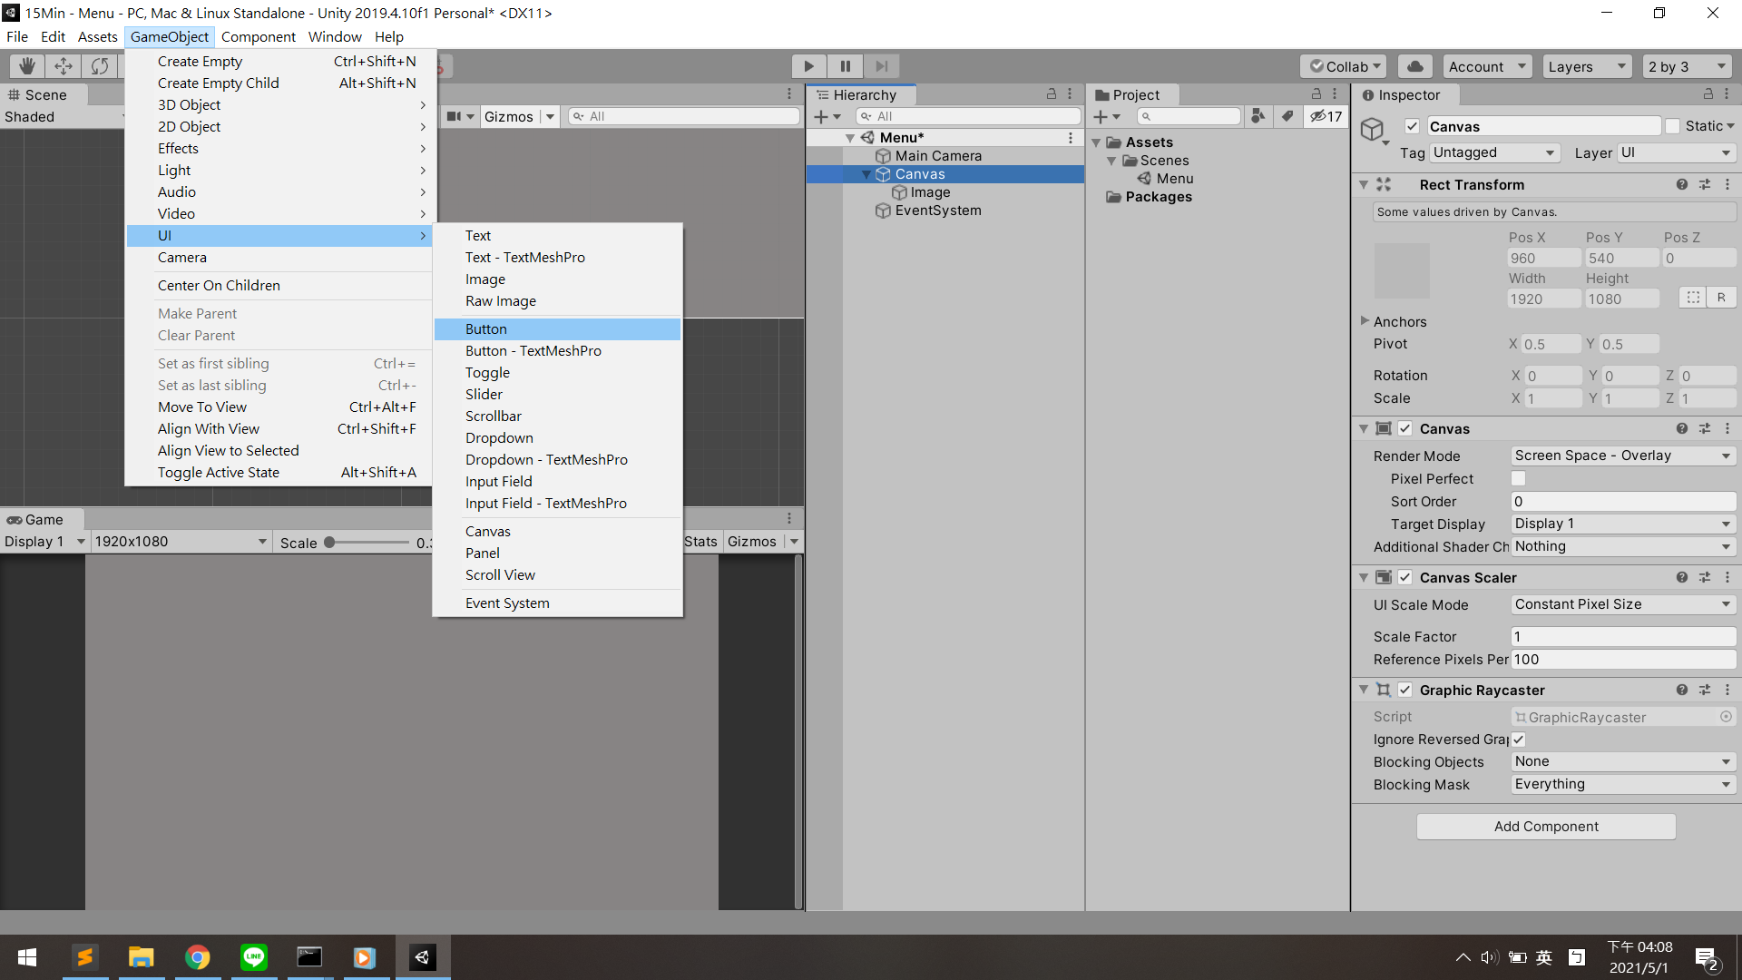Choose Slider from the UI submenu
Viewport: 1742px width, 980px height.
click(x=484, y=394)
